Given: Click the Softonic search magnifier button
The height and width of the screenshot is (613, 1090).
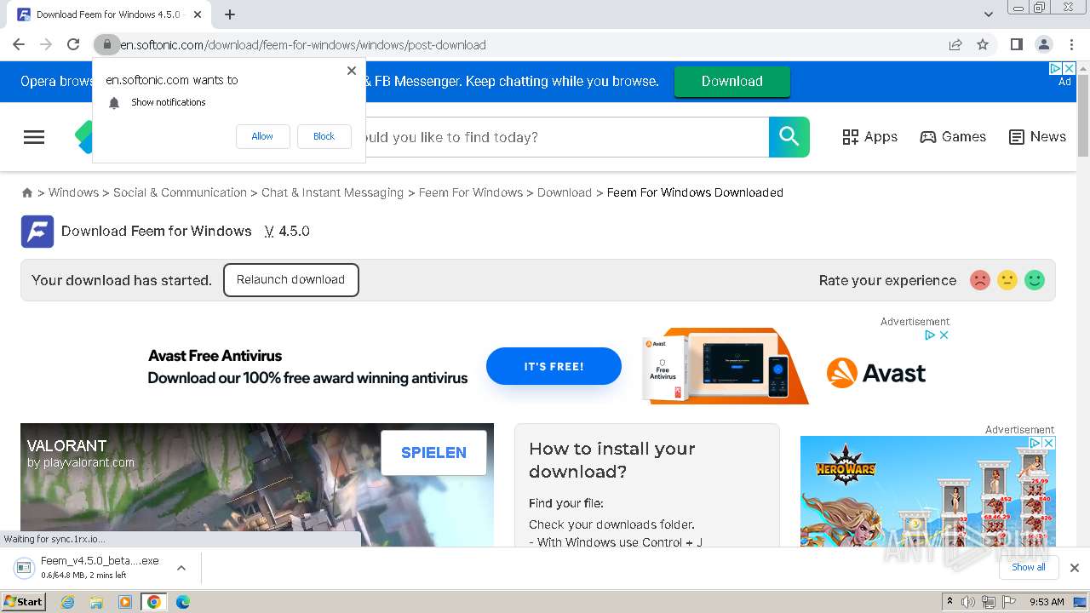Looking at the screenshot, I should tap(789, 137).
